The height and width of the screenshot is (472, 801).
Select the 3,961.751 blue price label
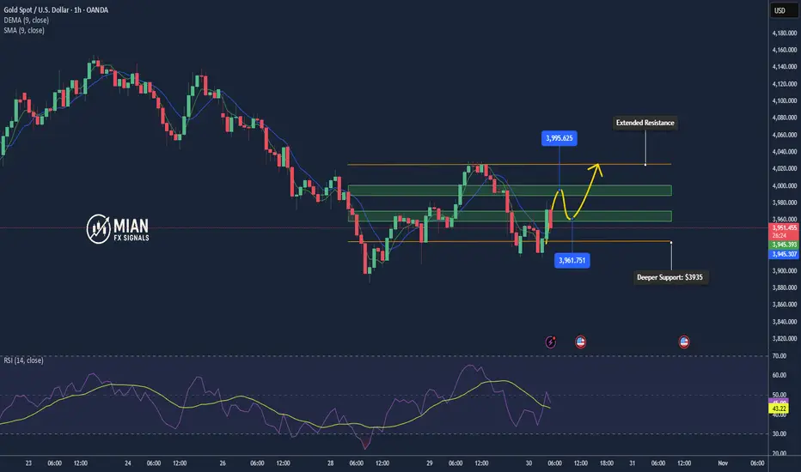click(572, 260)
